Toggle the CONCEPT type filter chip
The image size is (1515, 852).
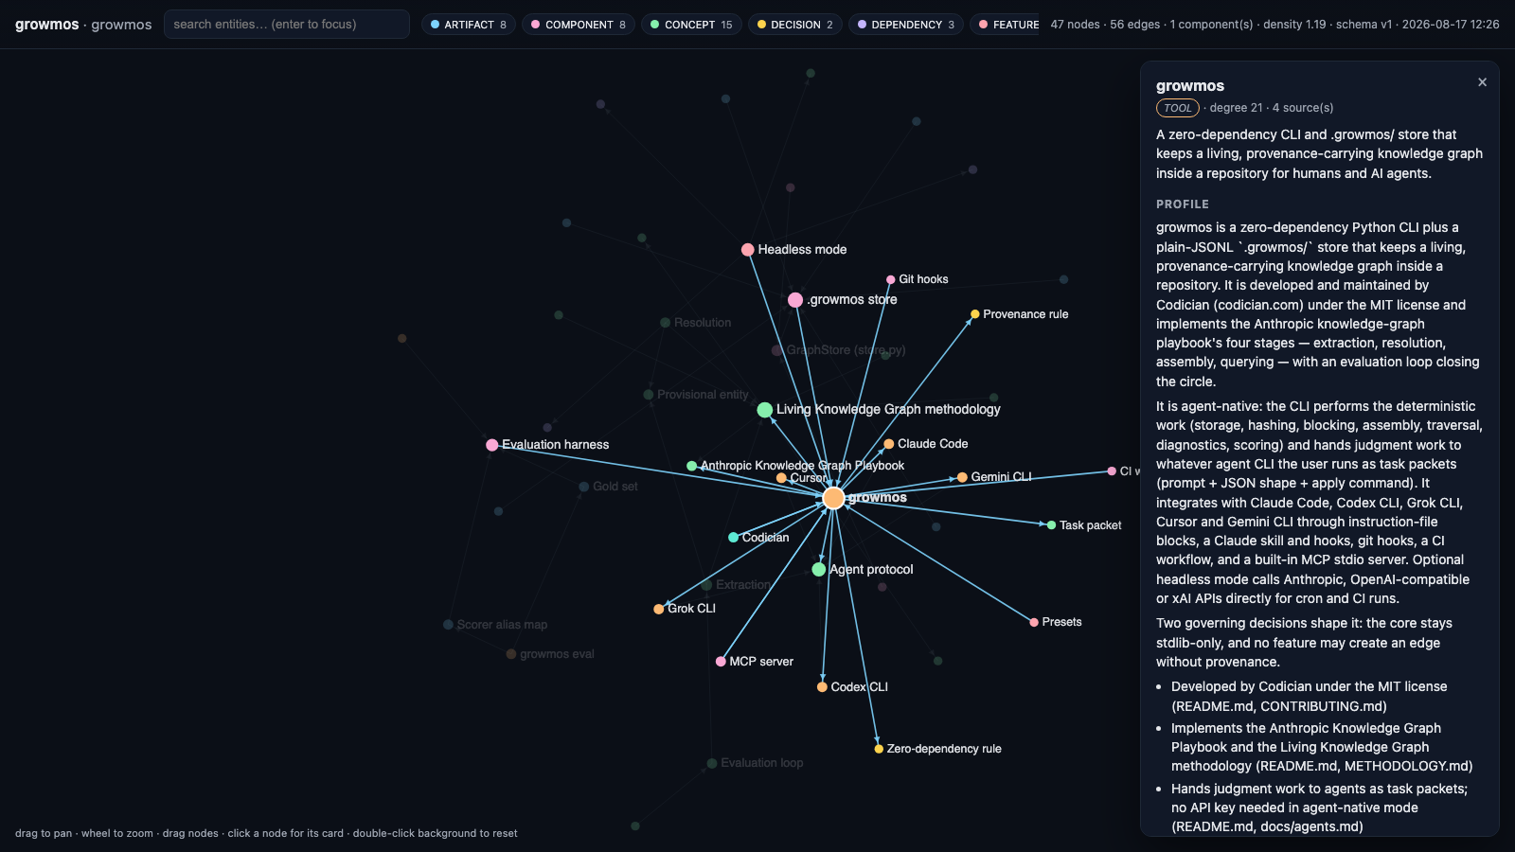691,25
